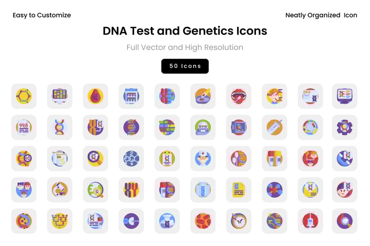This screenshot has height=246, width=370.
Task: Choose the gear with DNA icon
Action: click(x=344, y=127)
